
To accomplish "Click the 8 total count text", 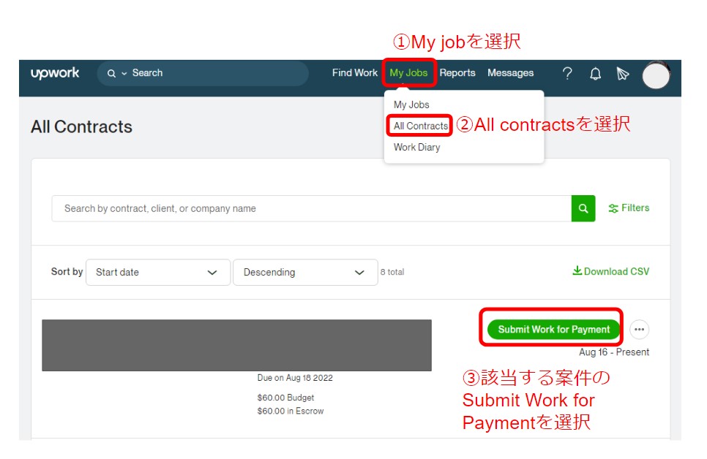I will pos(392,272).
